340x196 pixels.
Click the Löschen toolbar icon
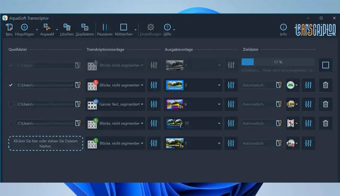[67, 27]
